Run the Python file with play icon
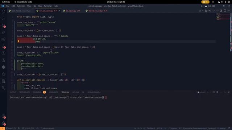232x130 pixels. [200, 10]
